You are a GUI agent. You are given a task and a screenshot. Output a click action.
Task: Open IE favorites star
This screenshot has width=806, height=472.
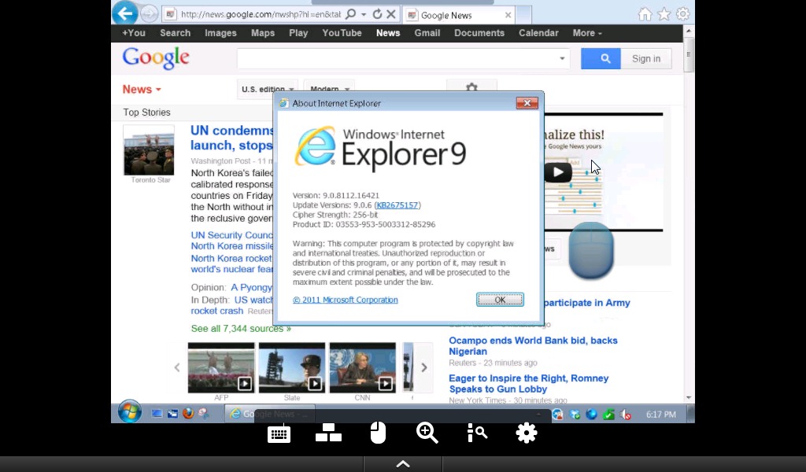click(x=664, y=14)
